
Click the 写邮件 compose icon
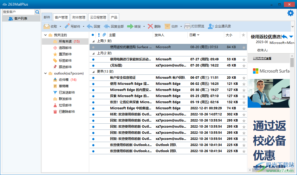tap(67, 26)
